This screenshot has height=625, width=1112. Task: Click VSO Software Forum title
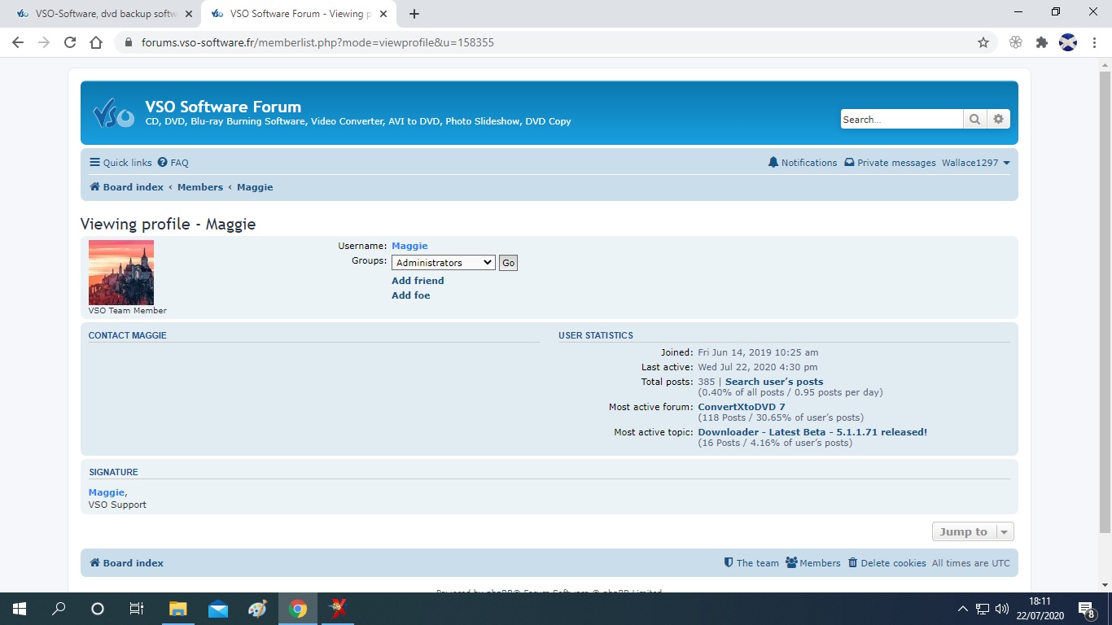tap(223, 107)
